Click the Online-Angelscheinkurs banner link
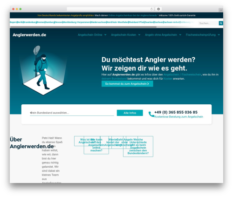233x197 pixels. click(x=133, y=15)
